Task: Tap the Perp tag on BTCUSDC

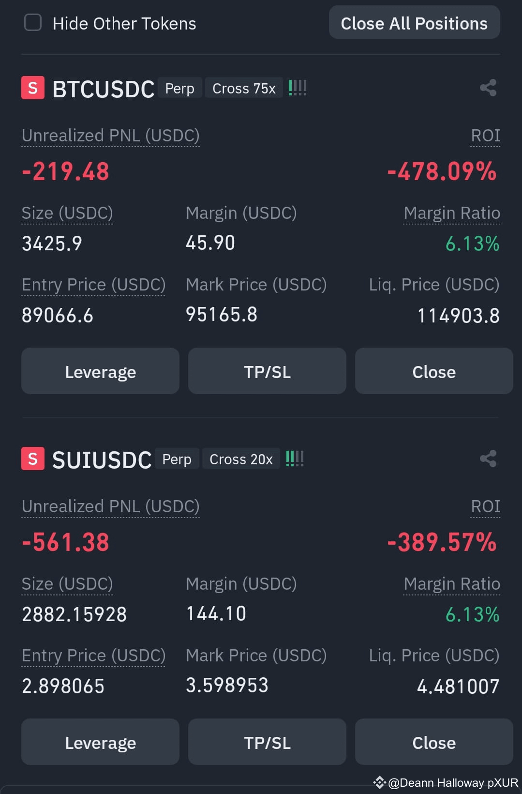Action: point(180,88)
